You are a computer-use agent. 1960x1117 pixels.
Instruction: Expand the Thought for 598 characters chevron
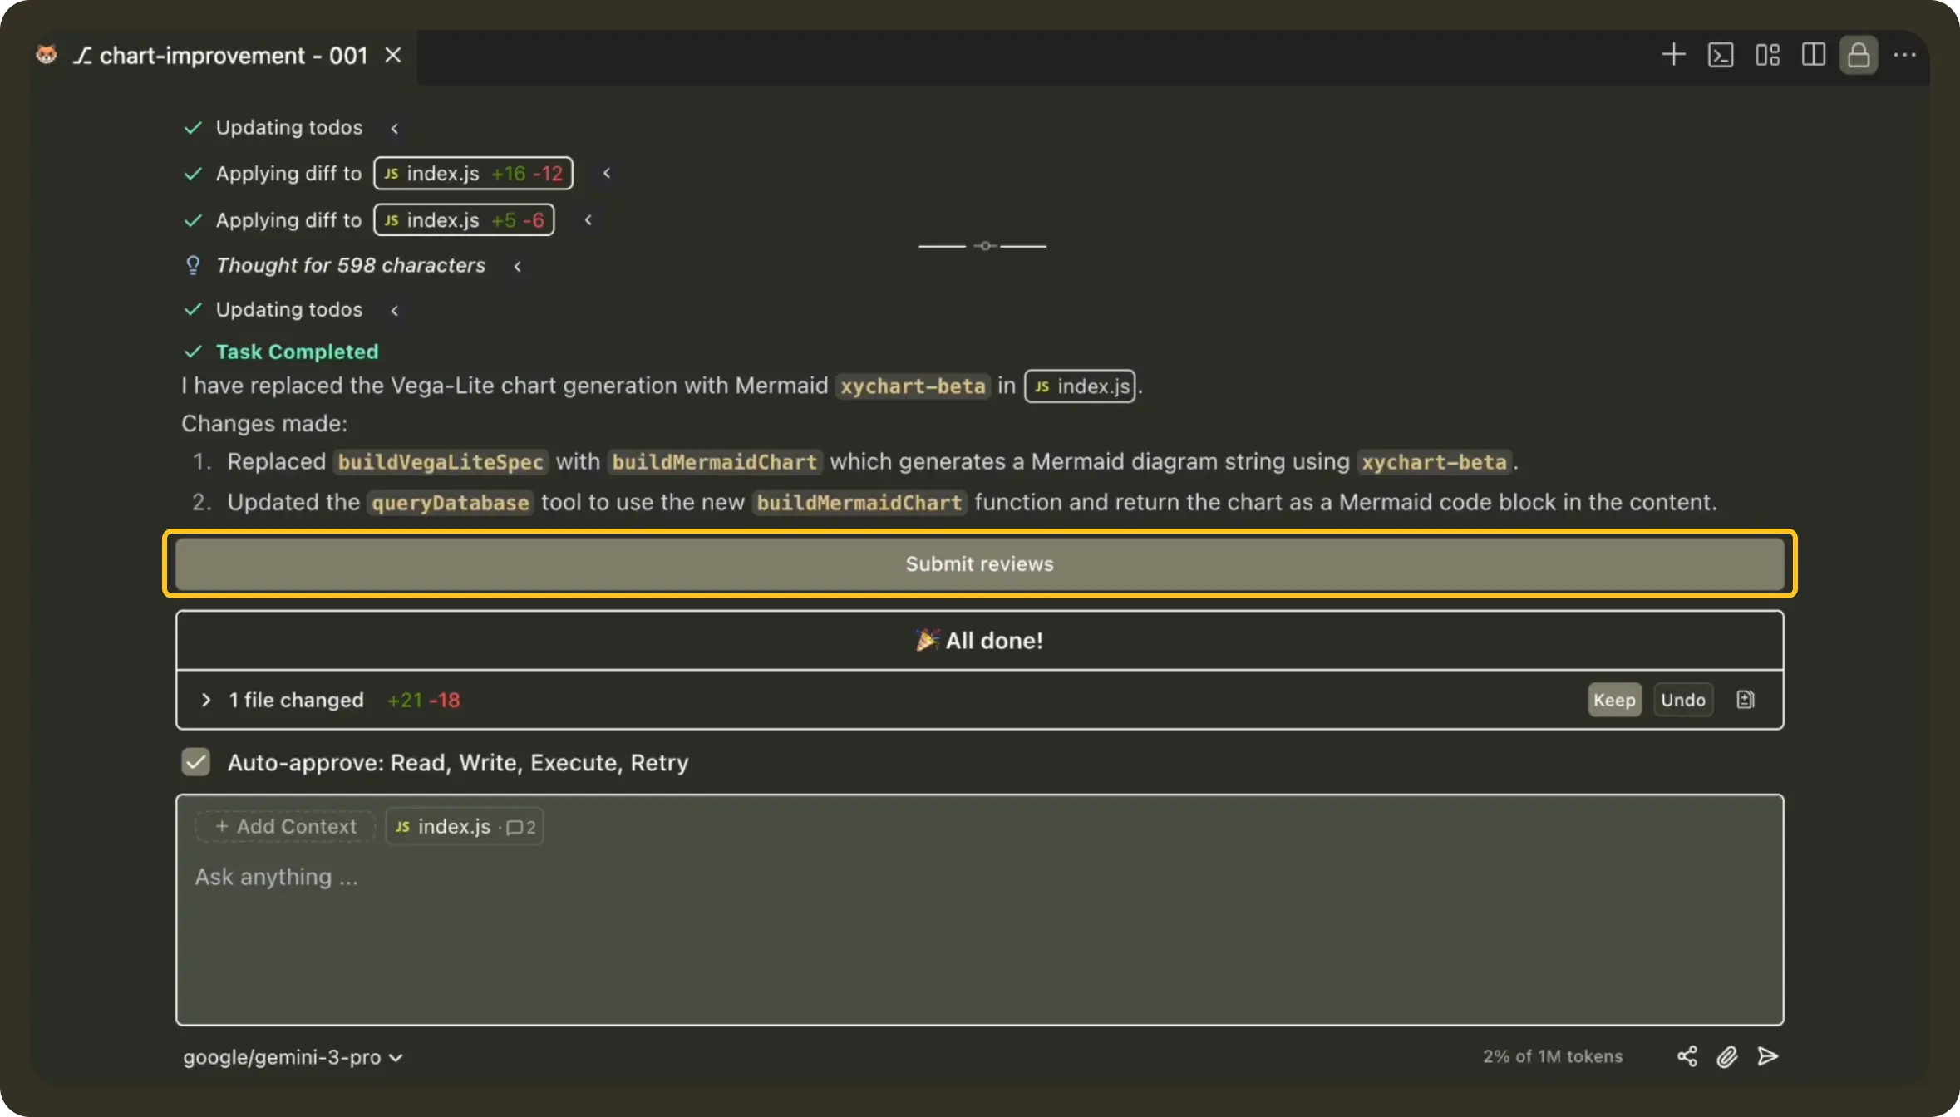518,266
